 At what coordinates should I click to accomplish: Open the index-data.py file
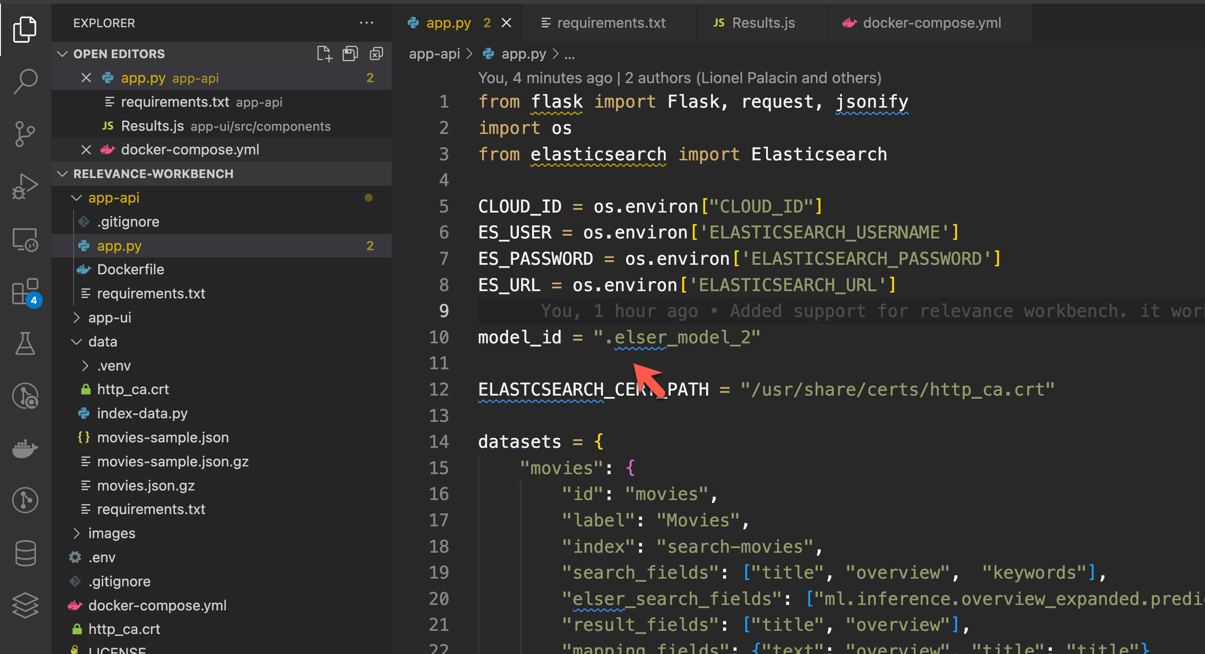point(142,413)
